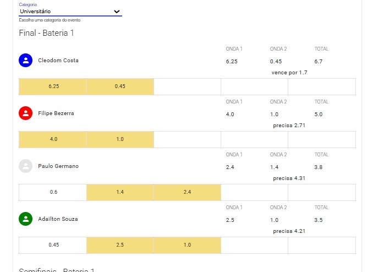Click Cleodom's 0.45 yellow score cell
Viewport: 373px width, 272px height.
[120, 86]
